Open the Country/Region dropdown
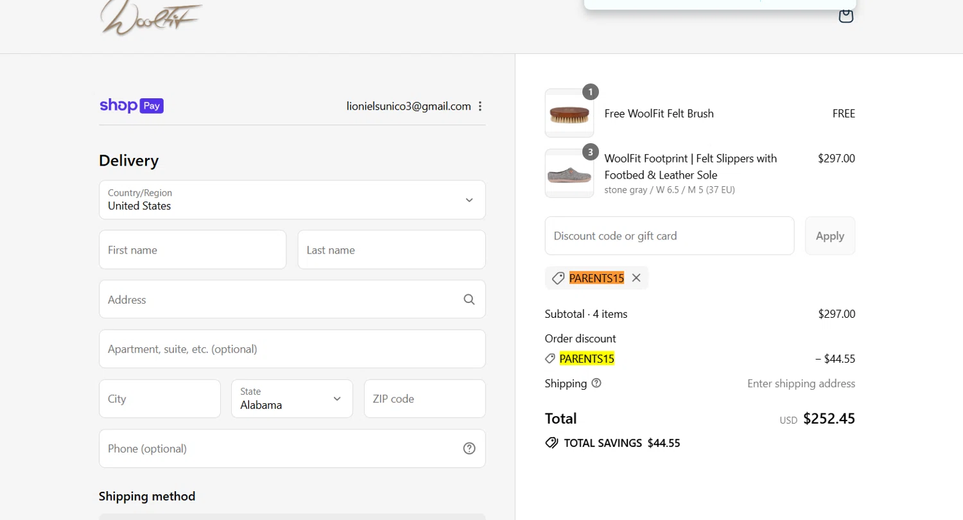The height and width of the screenshot is (520, 963). [x=292, y=200]
